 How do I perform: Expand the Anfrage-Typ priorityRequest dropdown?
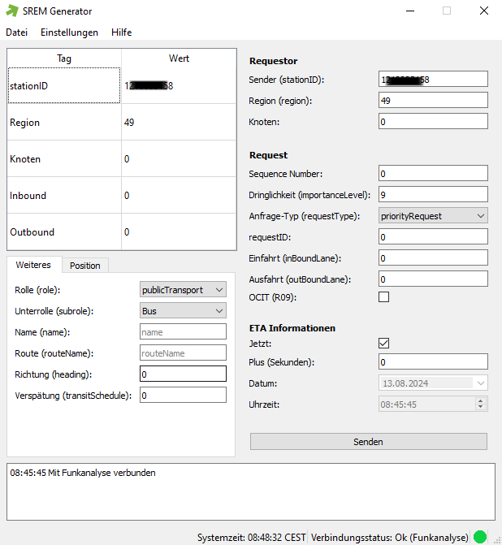click(433, 216)
